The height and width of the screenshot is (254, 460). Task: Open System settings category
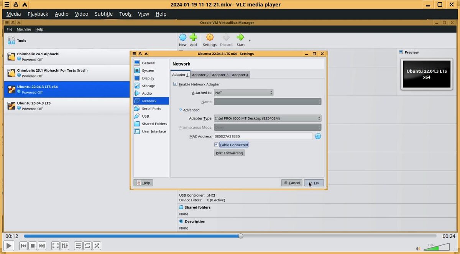tap(151, 70)
